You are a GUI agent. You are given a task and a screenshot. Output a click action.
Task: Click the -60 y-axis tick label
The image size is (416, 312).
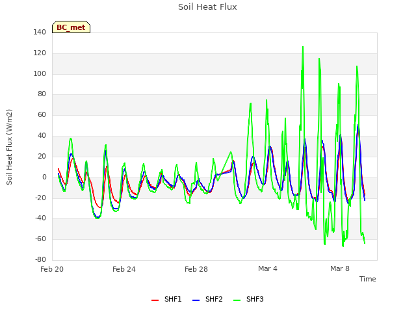[40, 239]
